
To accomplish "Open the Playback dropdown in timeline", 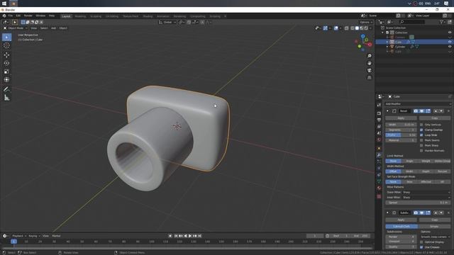I will click(19, 236).
